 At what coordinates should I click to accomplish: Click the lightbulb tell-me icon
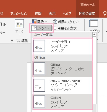pyautogui.click(x=105, y=13)
